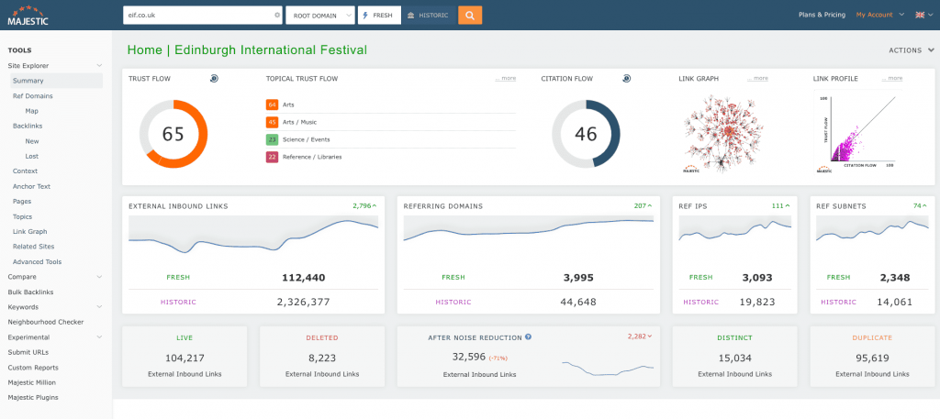Open Custom Reports

tap(33, 368)
